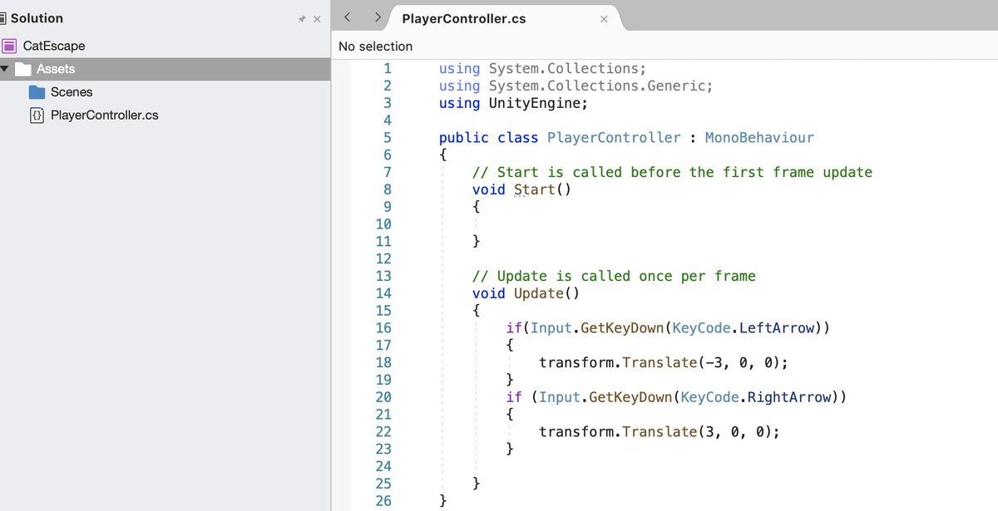Pin the Solution panel

coord(302,19)
